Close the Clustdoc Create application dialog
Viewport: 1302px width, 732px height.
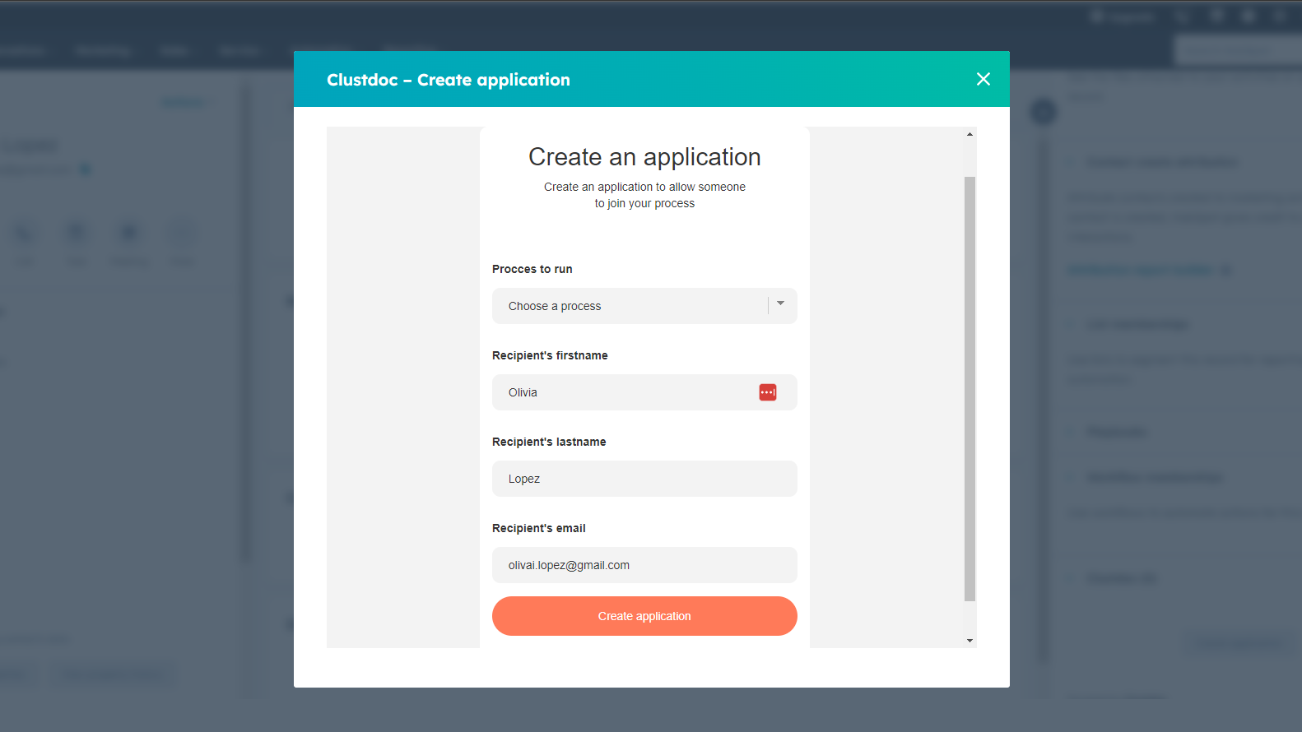pos(983,79)
